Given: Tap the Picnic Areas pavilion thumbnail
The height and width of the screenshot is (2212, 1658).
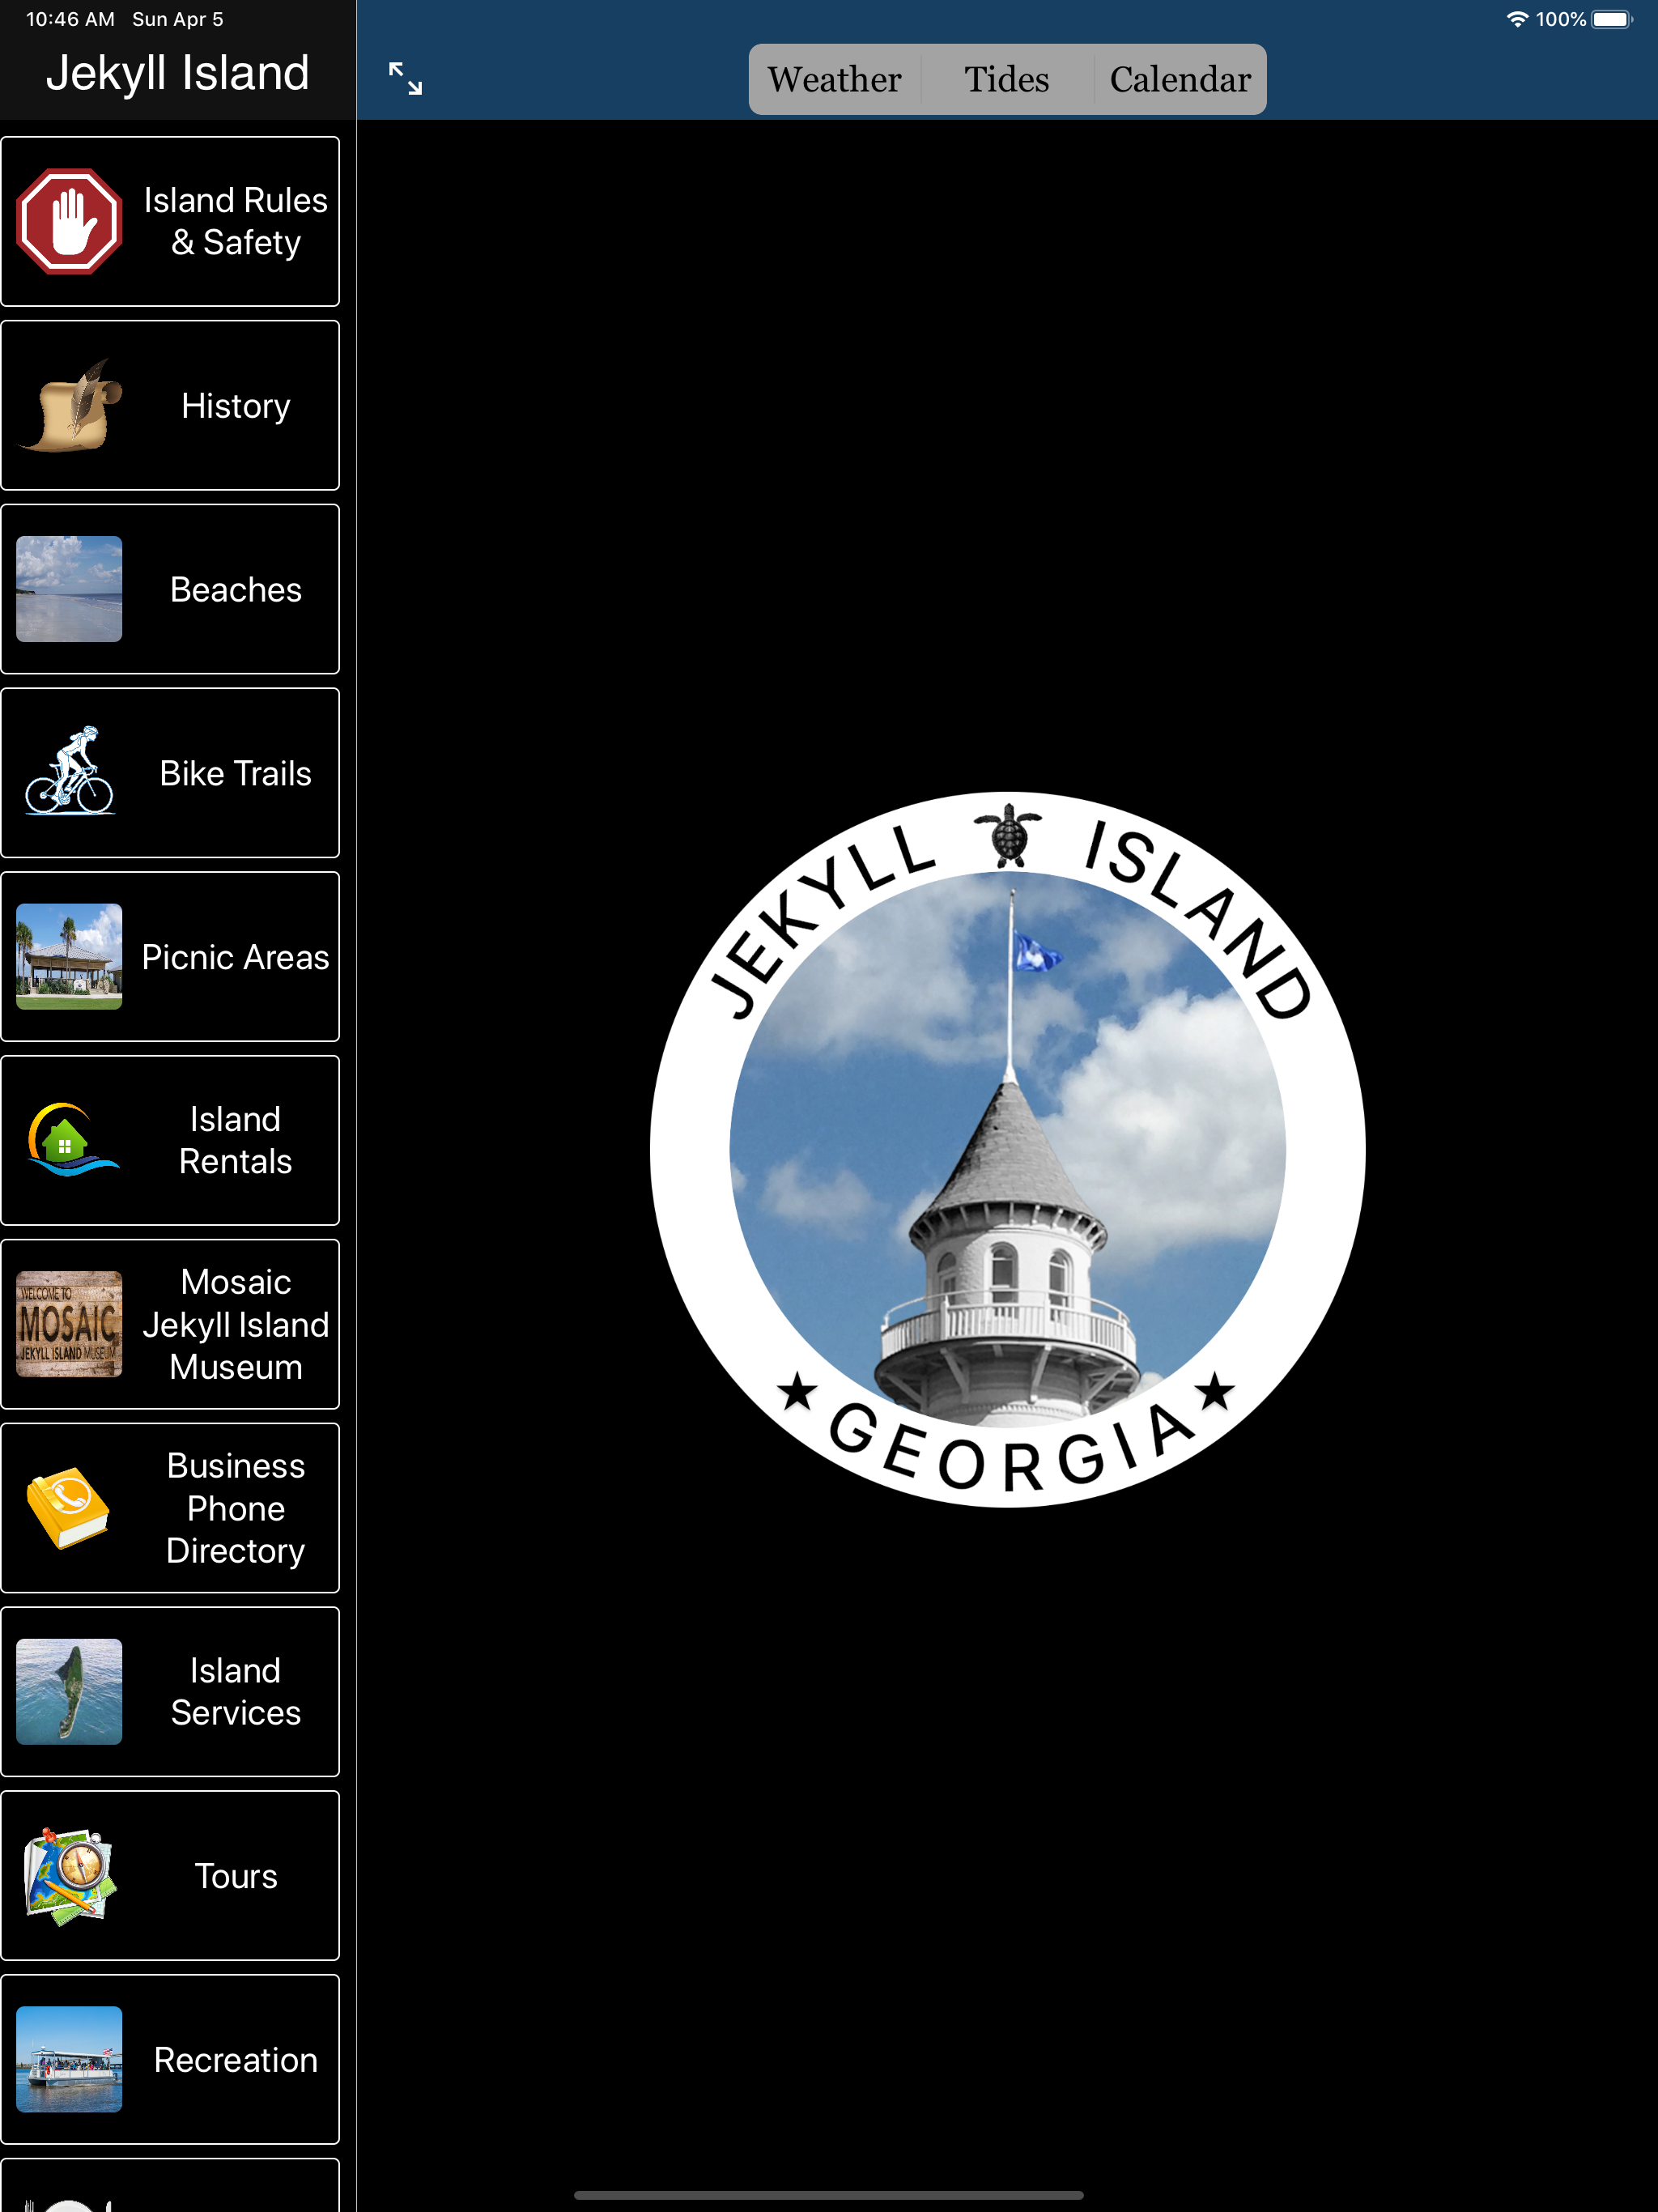Looking at the screenshot, I should [x=69, y=956].
